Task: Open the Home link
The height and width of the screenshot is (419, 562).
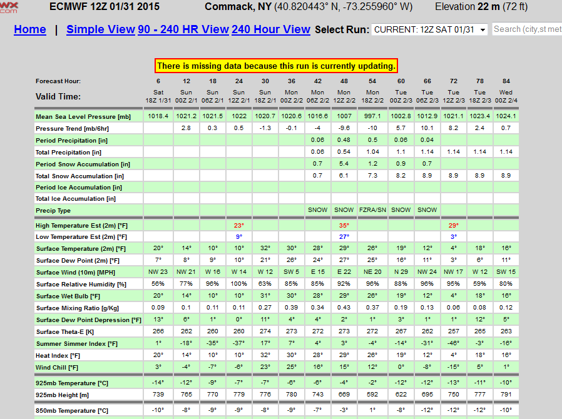Action: click(x=30, y=29)
